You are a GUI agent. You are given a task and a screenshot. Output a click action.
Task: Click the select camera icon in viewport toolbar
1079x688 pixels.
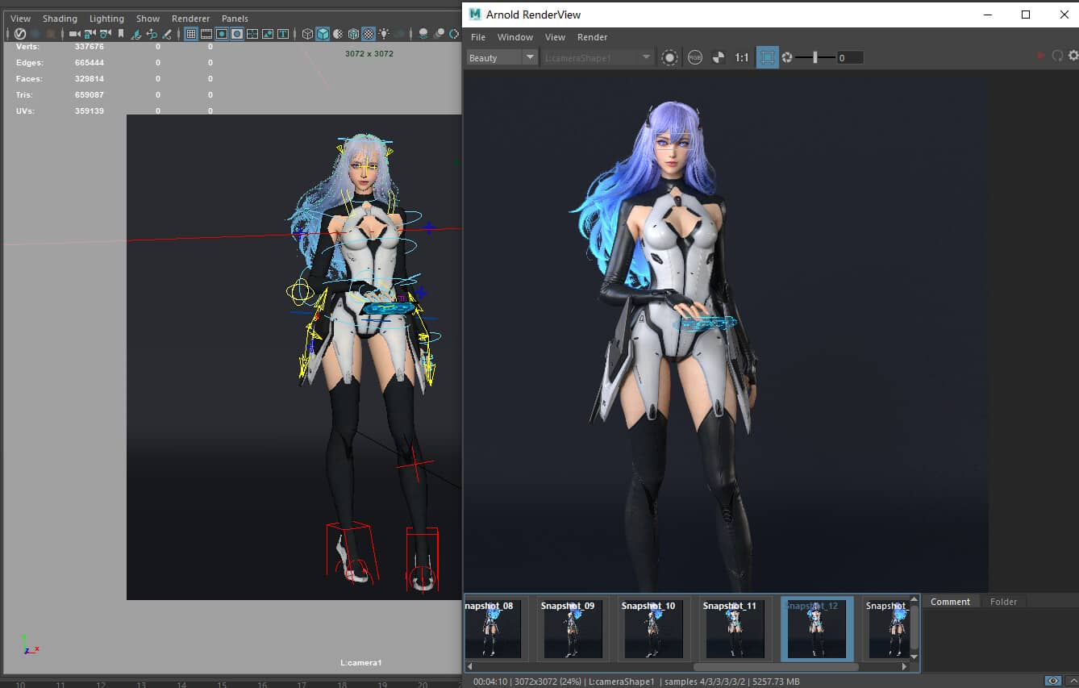(x=74, y=34)
